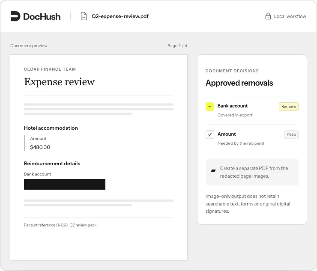The width and height of the screenshot is (317, 271).
Task: Select the black redaction box over the bank account
Action: click(x=65, y=184)
